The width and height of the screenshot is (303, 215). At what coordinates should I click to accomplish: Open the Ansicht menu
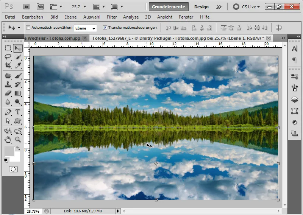165,17
